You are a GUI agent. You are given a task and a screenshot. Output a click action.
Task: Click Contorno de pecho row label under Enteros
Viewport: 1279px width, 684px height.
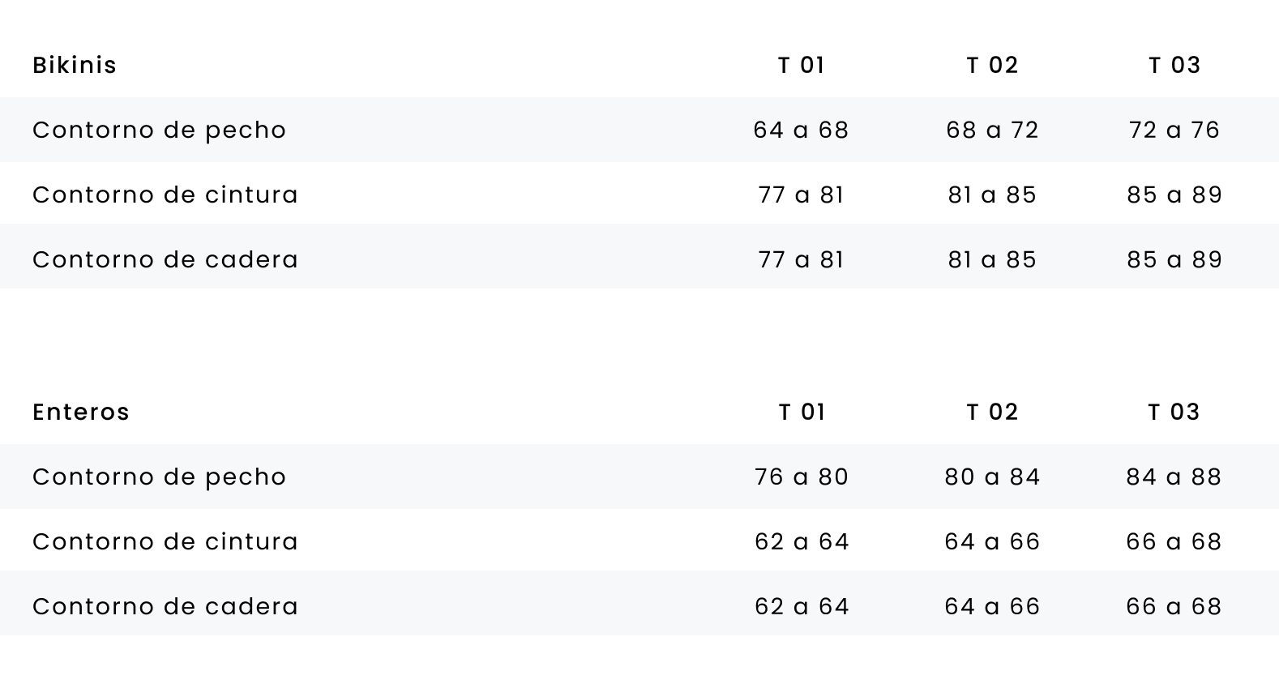click(x=160, y=477)
